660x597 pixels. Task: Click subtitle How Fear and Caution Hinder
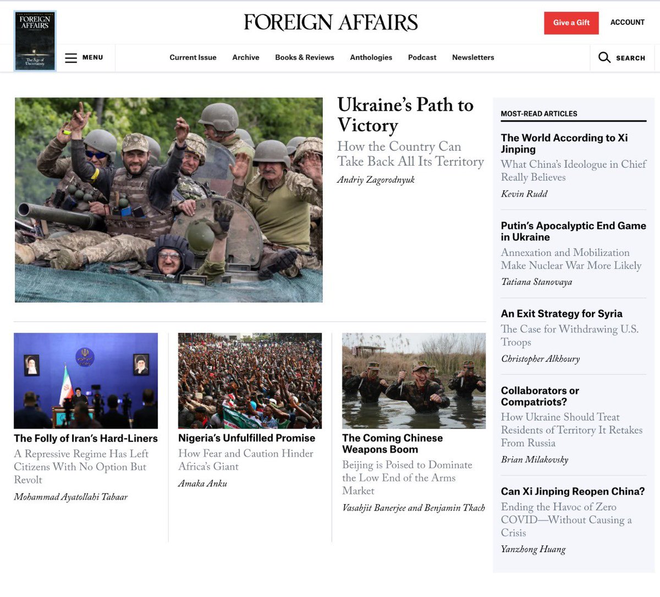tap(246, 460)
